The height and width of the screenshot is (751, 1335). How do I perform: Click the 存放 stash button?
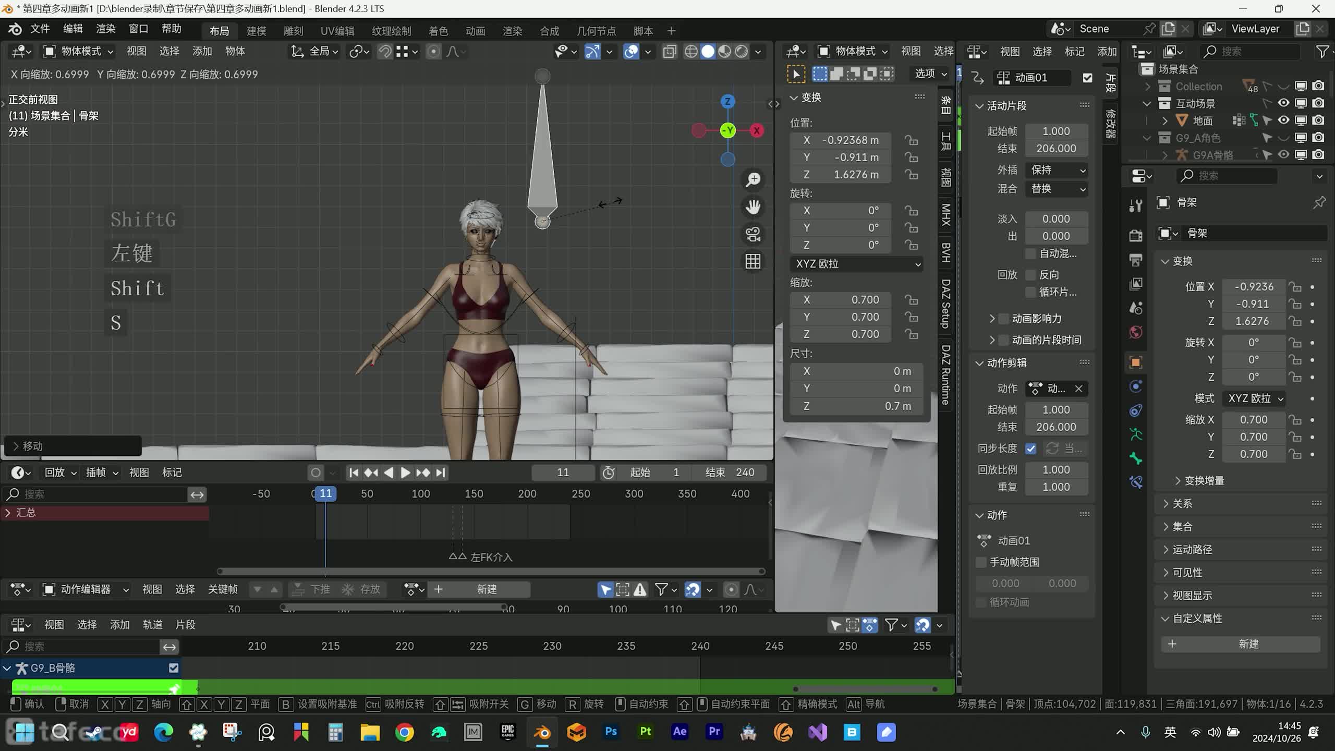coord(361,589)
